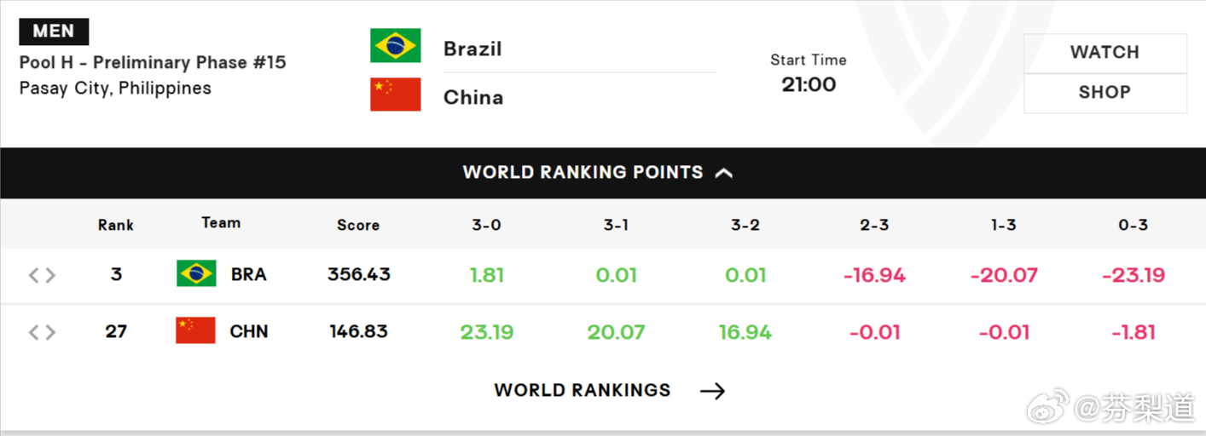Open the SHOP button
1206x436 pixels.
point(1105,93)
